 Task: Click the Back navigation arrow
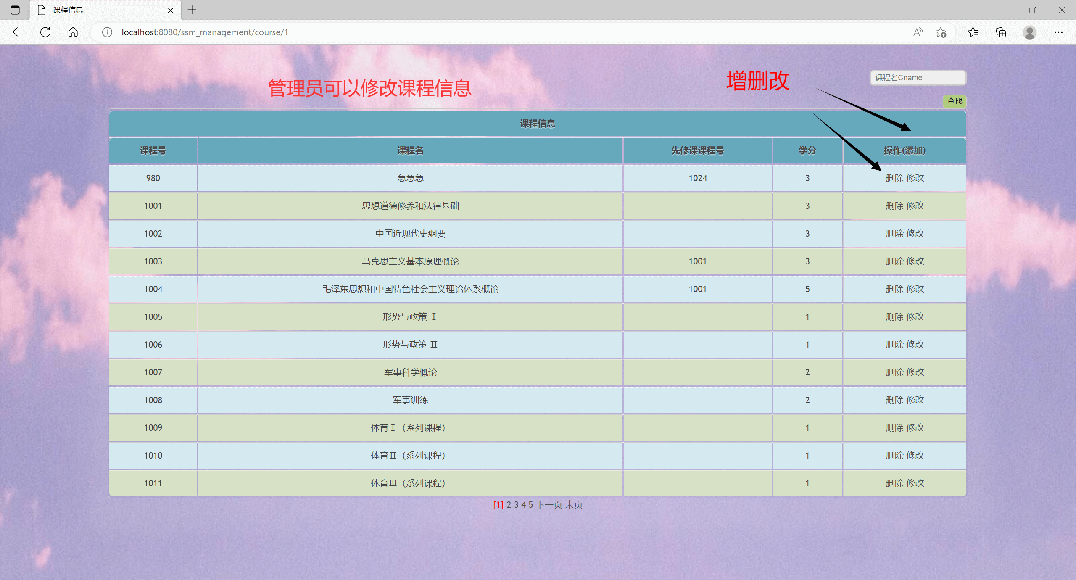point(17,32)
